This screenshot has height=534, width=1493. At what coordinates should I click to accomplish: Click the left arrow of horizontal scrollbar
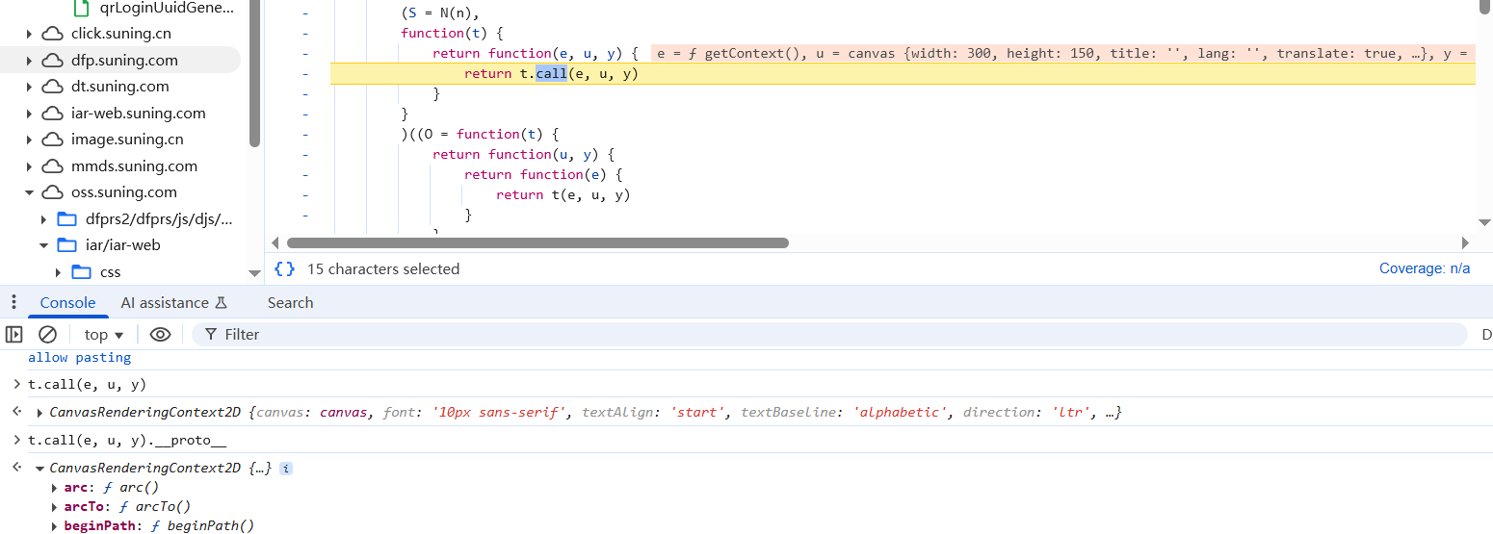coord(275,243)
